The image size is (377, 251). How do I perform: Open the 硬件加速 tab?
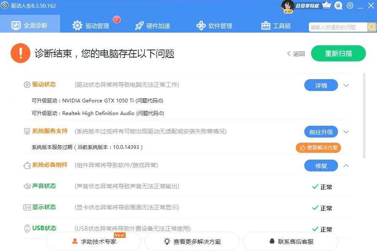(152, 25)
